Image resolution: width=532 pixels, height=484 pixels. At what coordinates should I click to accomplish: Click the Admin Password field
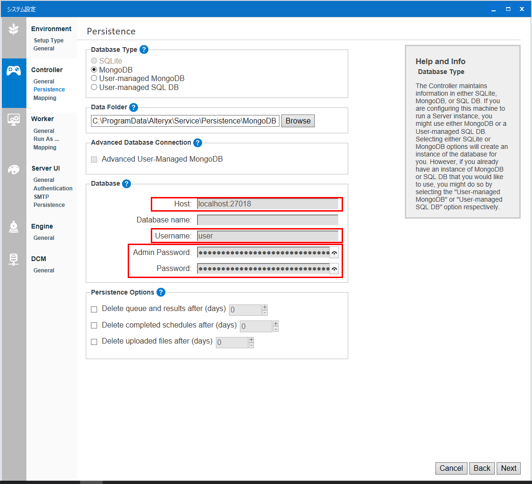263,253
